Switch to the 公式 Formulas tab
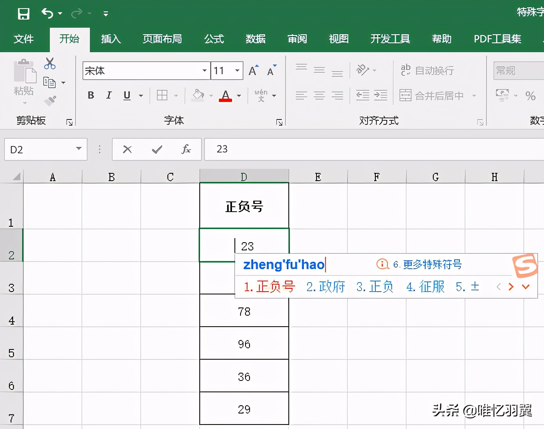 214,39
